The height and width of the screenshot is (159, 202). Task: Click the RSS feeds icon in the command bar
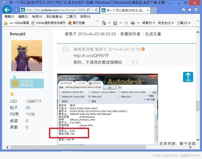point(115,23)
